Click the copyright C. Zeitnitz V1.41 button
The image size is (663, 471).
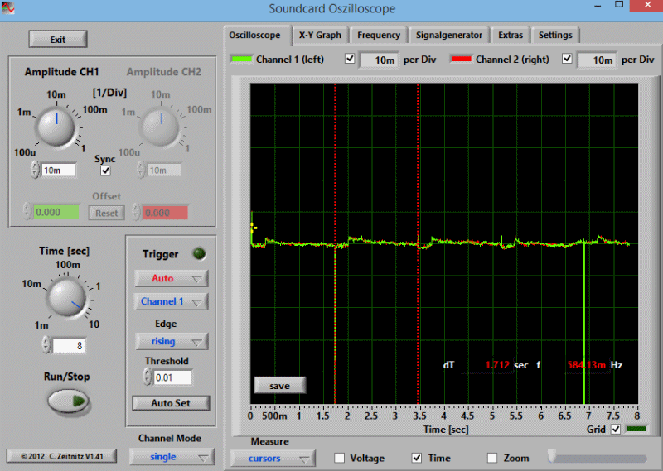pyautogui.click(x=61, y=456)
